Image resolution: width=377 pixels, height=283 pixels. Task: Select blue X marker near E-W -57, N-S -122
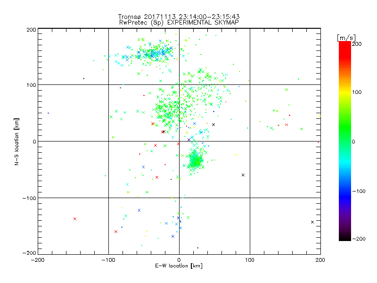click(x=139, y=210)
